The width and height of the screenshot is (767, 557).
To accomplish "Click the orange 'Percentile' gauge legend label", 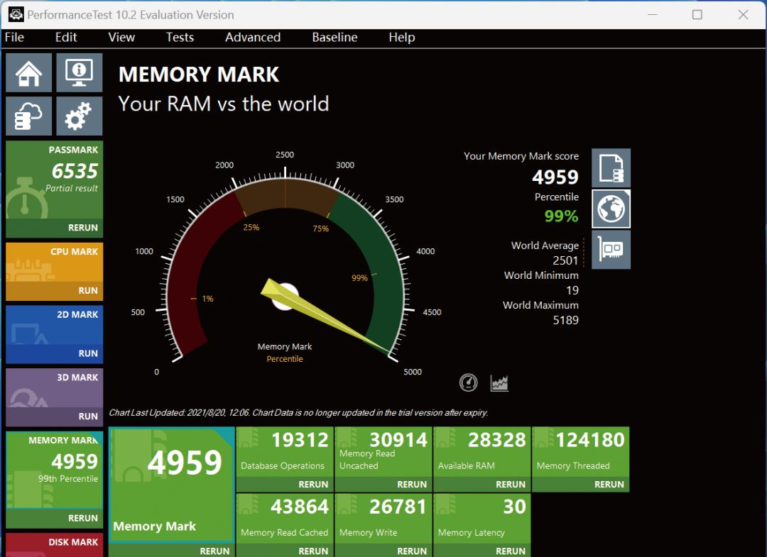I will 285,359.
